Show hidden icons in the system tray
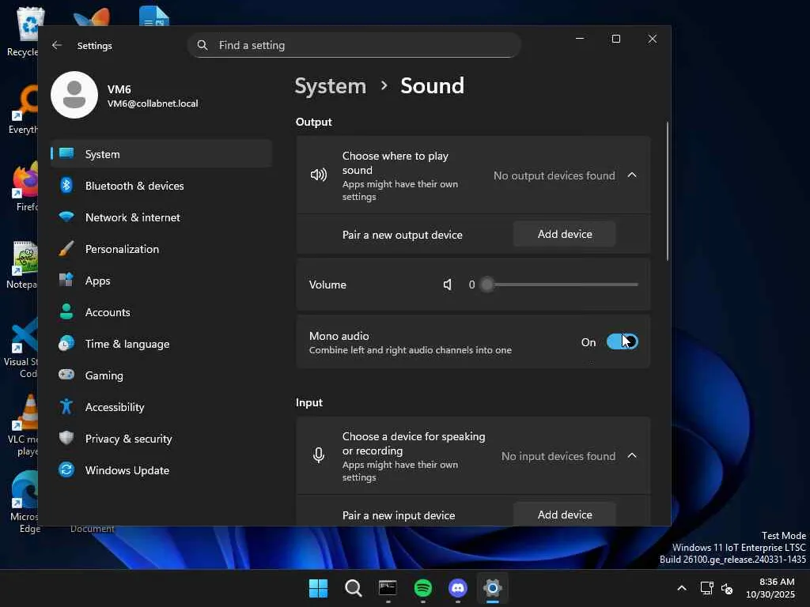The image size is (810, 607). click(681, 588)
